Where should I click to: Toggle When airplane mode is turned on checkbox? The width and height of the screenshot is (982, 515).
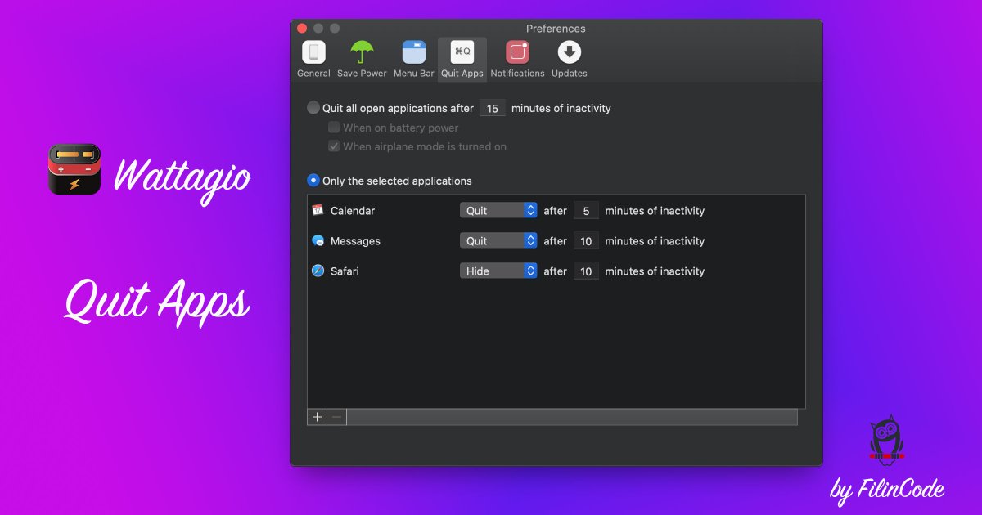tap(334, 146)
